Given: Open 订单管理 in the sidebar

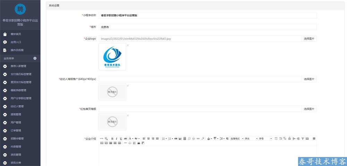Looking at the screenshot, I should (16, 130).
